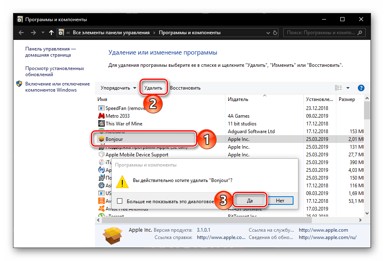Click the Help question mark icon
This screenshot has width=384, height=261.
click(361, 88)
